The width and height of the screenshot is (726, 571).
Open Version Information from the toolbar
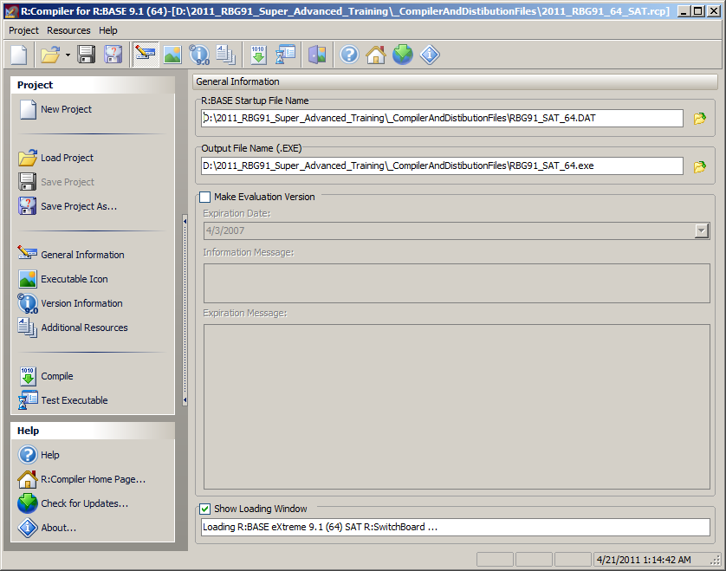tap(199, 55)
